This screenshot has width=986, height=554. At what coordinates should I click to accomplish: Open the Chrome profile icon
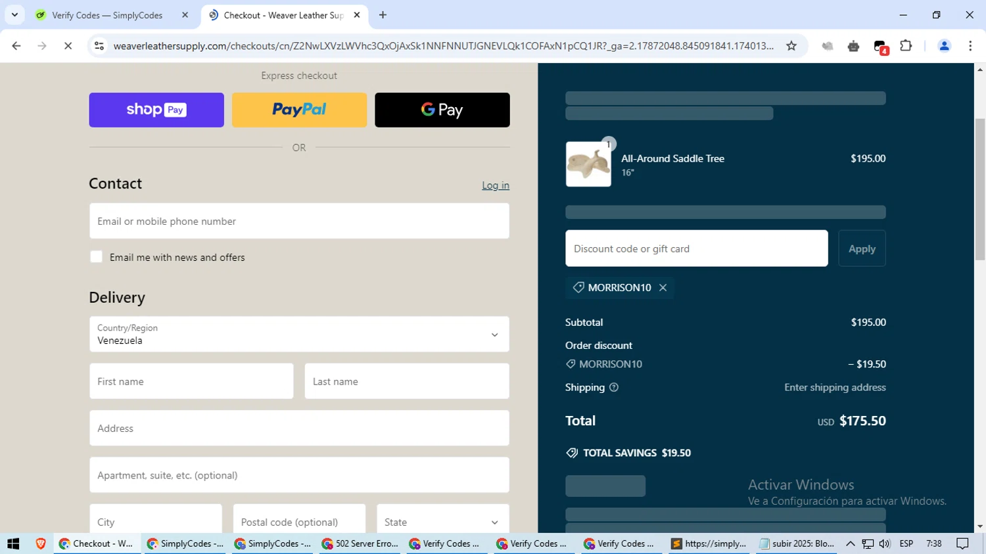[945, 46]
